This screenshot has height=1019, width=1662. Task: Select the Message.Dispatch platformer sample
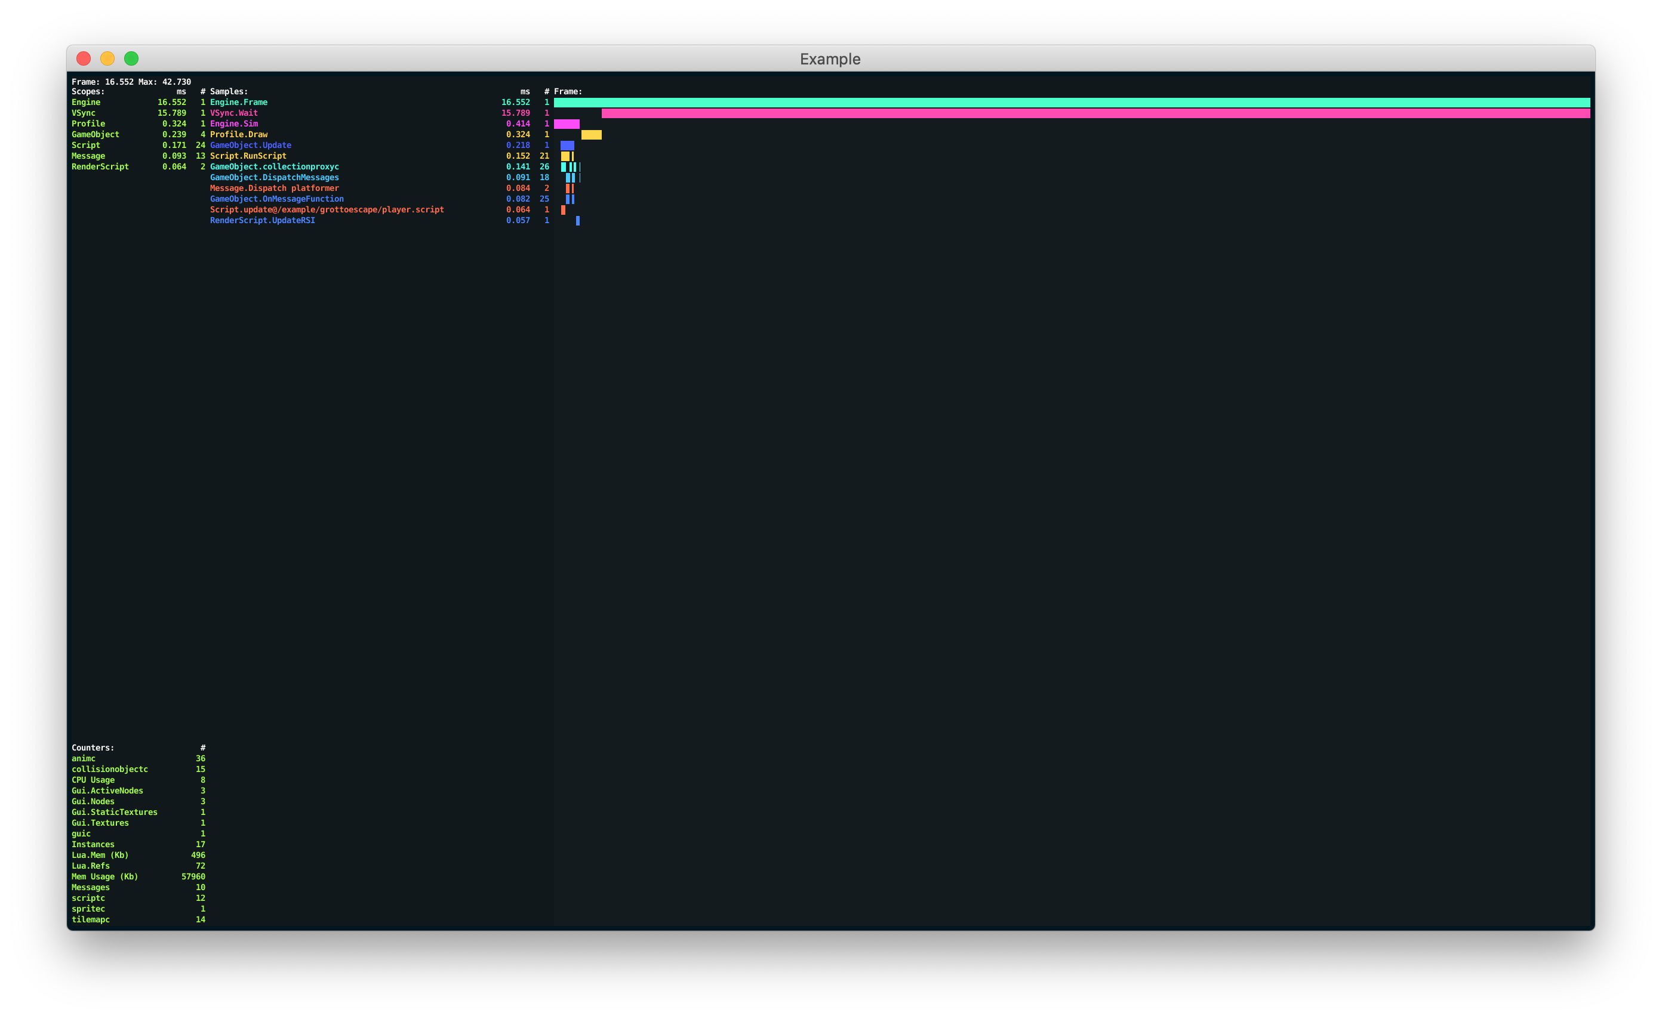(275, 188)
